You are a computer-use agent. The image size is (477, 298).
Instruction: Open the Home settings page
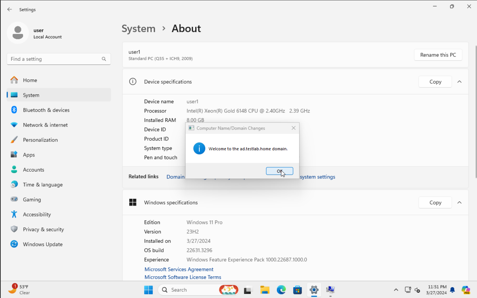(59, 80)
